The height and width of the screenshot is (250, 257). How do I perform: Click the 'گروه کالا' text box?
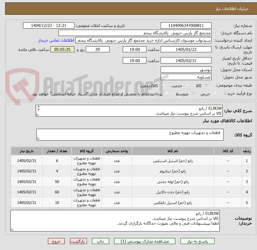(130, 135)
